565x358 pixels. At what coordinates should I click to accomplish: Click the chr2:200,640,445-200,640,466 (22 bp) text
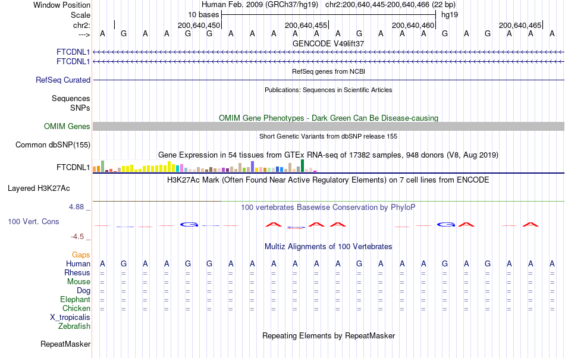(x=390, y=5)
